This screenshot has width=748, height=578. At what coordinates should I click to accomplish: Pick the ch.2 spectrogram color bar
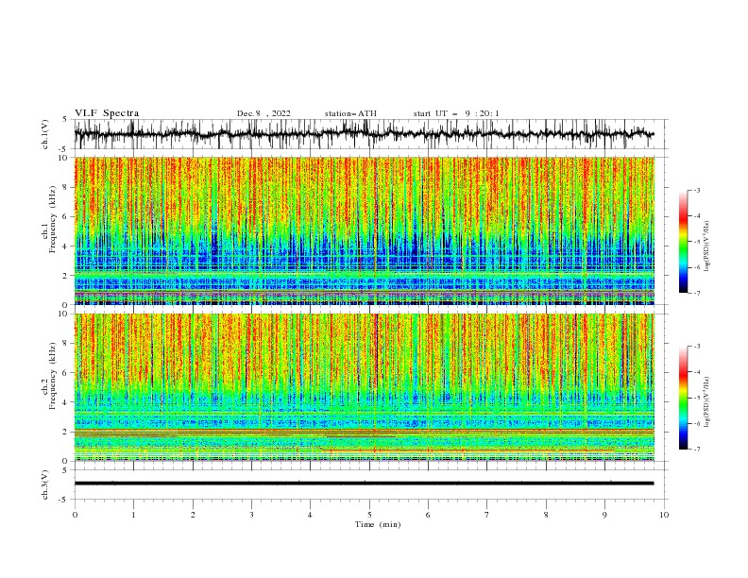coord(683,398)
